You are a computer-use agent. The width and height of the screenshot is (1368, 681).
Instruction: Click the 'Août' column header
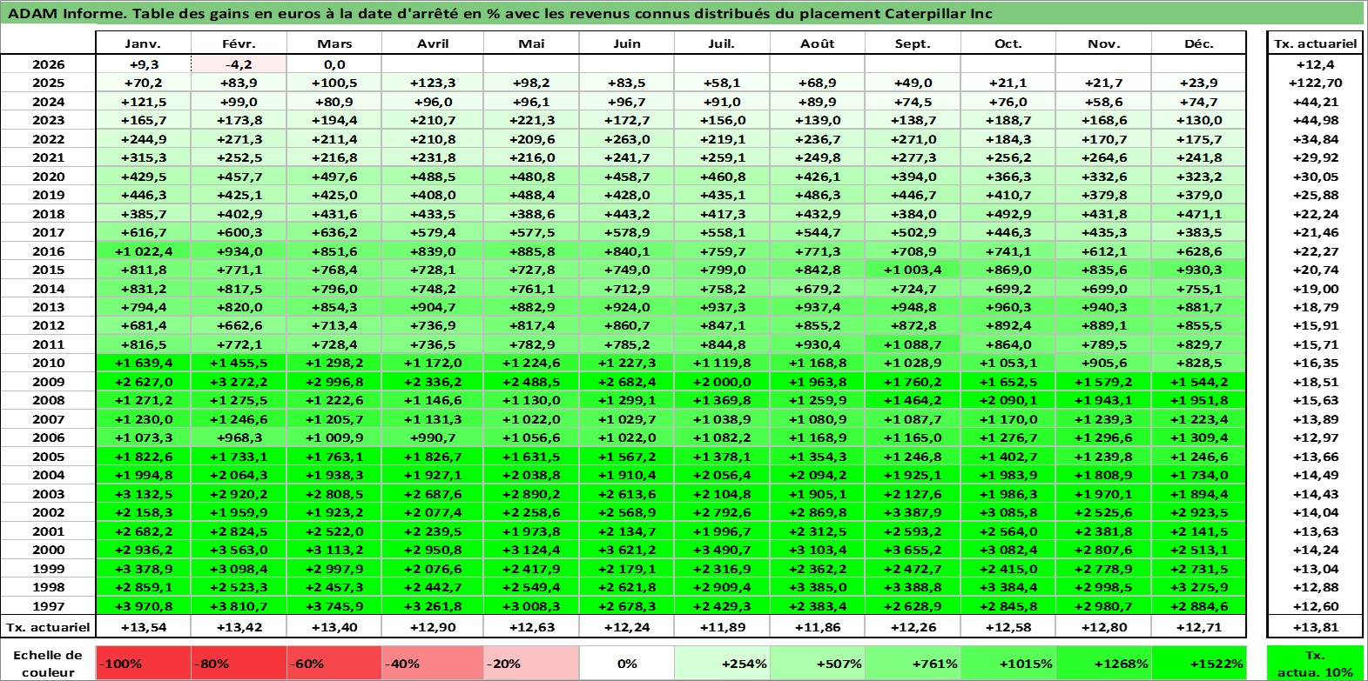click(817, 43)
